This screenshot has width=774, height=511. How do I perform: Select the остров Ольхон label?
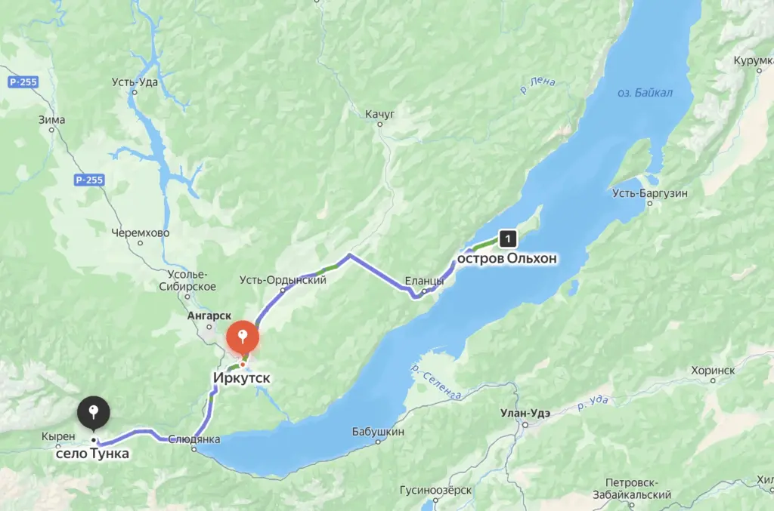pyautogui.click(x=507, y=258)
